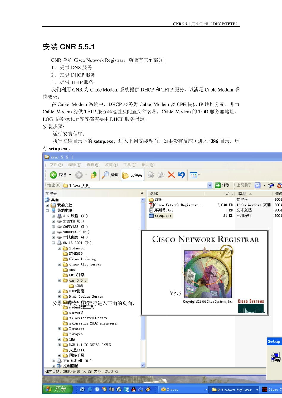Open the Views button dropdown arrow

[x=199, y=175]
